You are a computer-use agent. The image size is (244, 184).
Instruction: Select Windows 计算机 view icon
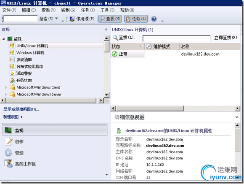tap(12, 53)
